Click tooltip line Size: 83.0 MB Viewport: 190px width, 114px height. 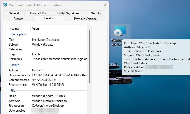[x=133, y=71]
